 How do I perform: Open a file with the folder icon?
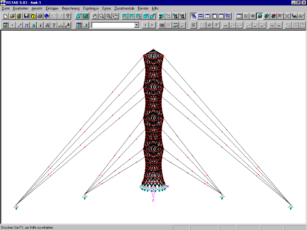tap(12, 16)
